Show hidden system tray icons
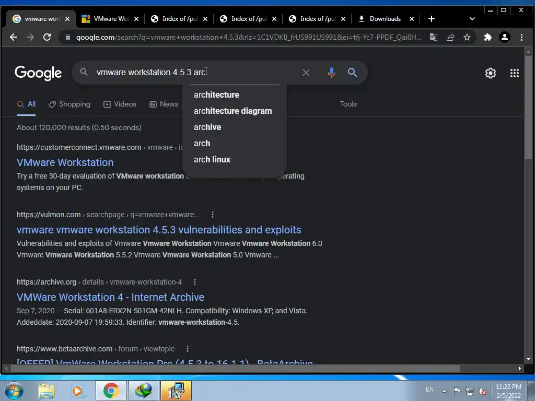 444,391
